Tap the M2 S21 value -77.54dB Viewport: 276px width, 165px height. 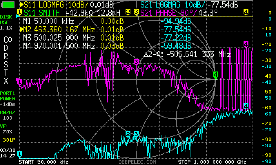[176, 30]
